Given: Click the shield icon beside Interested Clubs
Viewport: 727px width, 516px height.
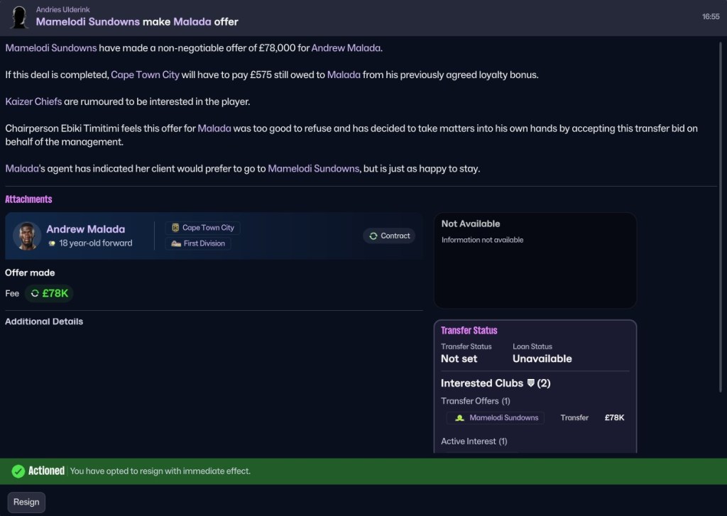Looking at the screenshot, I should (x=531, y=383).
